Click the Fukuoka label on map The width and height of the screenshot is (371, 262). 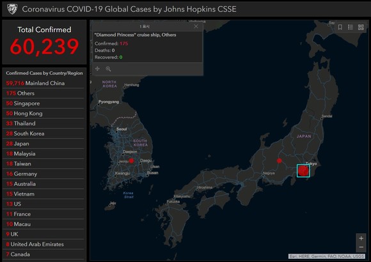(173, 202)
